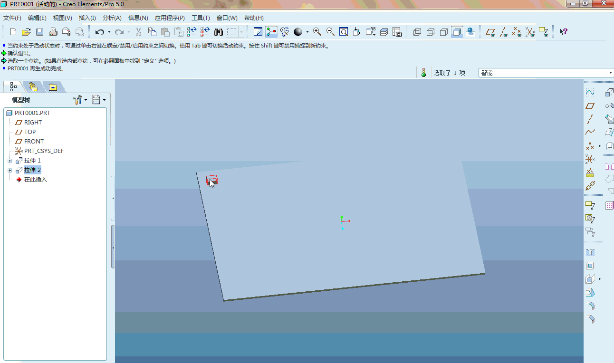
Task: Zoom in using the magnifier plus
Action: (317, 32)
